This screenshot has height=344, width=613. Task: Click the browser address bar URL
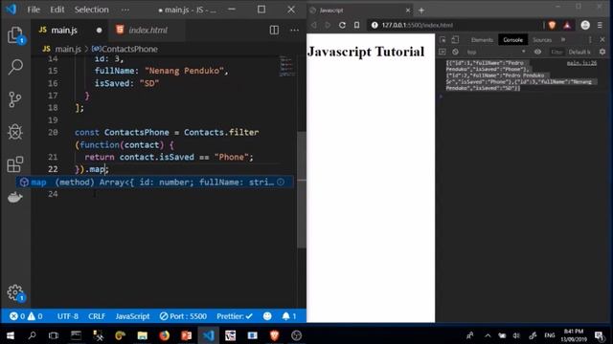417,25
